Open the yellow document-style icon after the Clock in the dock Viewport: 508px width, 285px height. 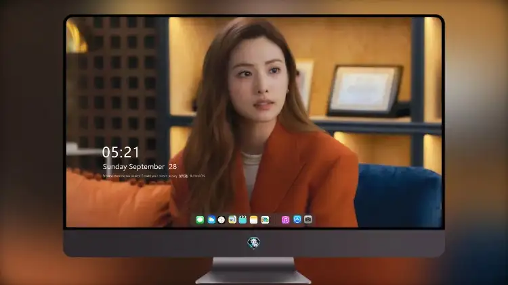pyautogui.click(x=232, y=219)
